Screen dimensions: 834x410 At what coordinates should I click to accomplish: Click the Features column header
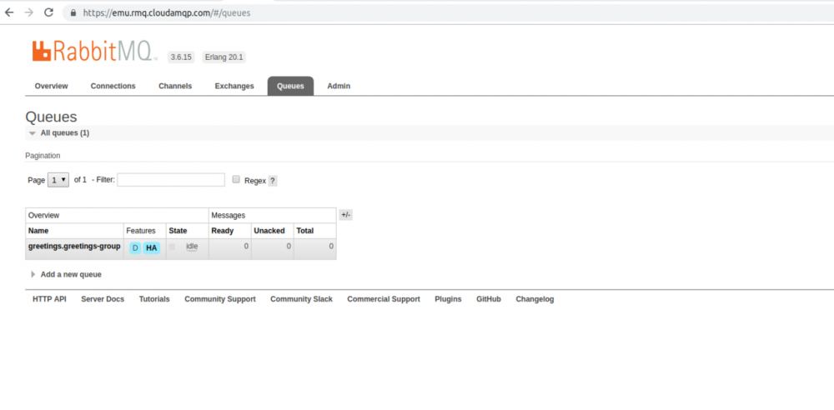(141, 231)
